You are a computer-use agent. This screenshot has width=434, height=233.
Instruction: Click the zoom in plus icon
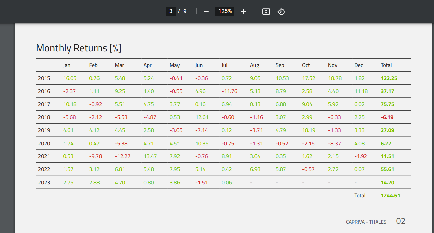click(243, 11)
